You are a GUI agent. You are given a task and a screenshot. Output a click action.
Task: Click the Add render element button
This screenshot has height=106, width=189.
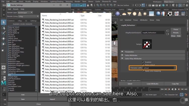pos(23,95)
